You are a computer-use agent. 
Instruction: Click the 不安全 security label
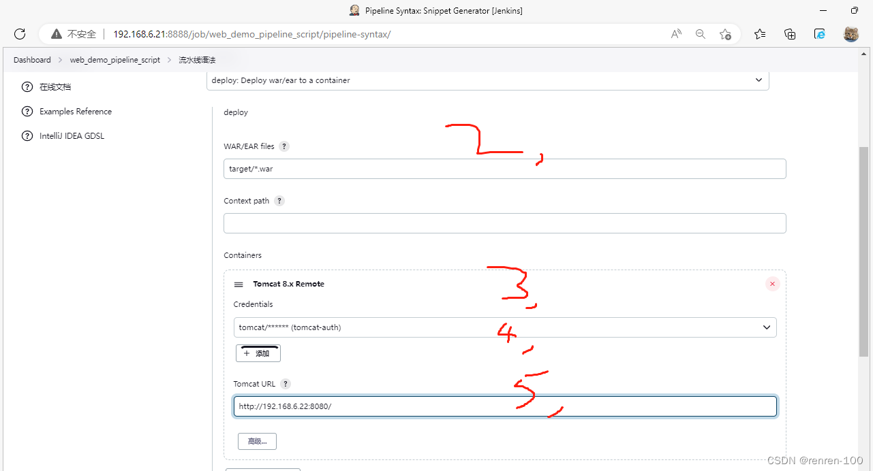pos(82,34)
